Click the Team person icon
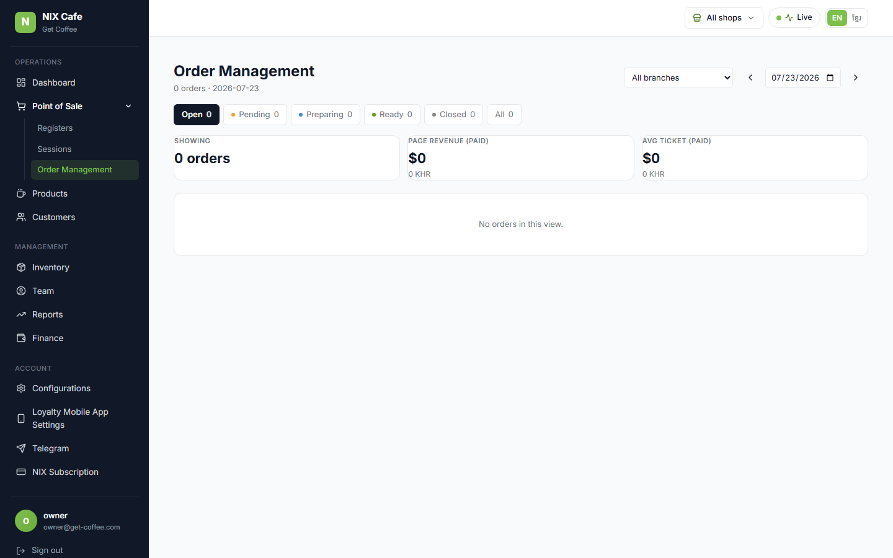This screenshot has height=558, width=893. pos(21,291)
